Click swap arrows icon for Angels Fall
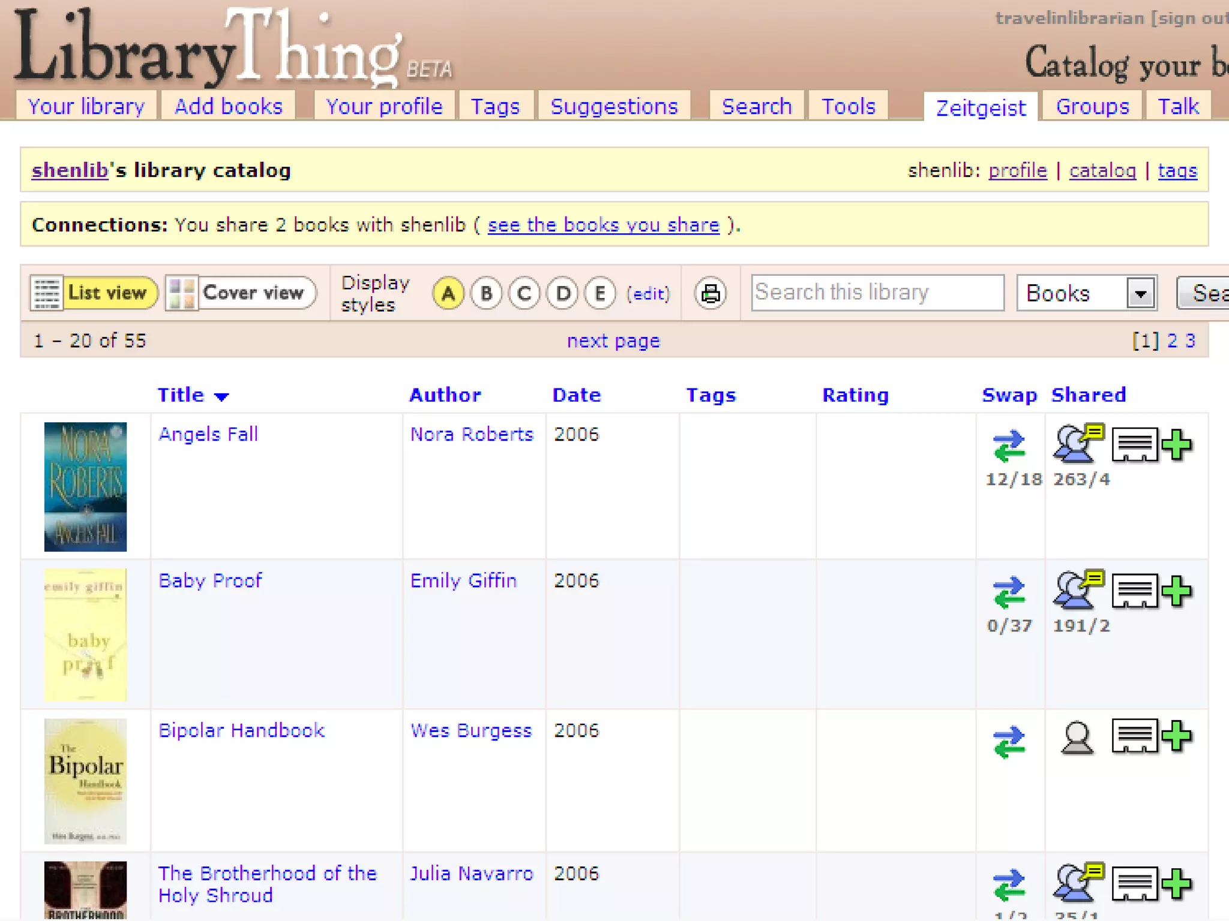The image size is (1229, 921). pos(1009,446)
